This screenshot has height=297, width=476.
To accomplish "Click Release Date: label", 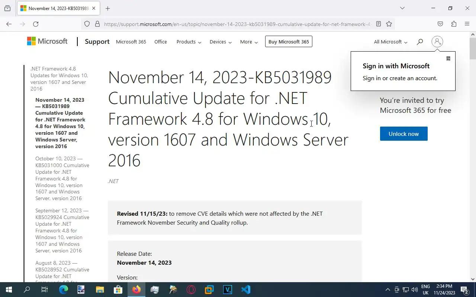I will point(134,254).
